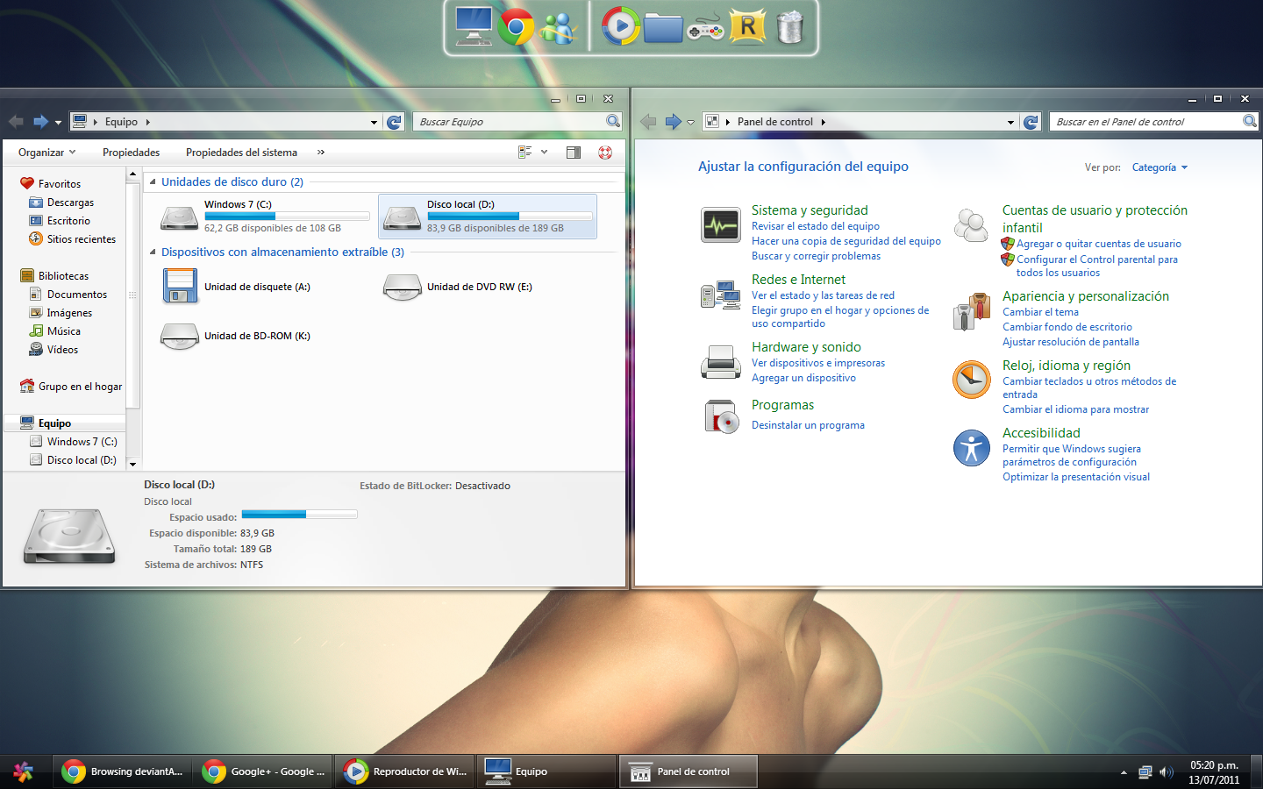Click the Redes e Internet icon
The image size is (1263, 789).
(x=721, y=295)
